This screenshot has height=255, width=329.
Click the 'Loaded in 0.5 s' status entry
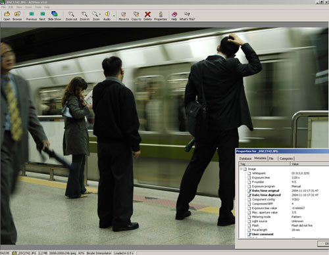pyautogui.click(x=124, y=253)
